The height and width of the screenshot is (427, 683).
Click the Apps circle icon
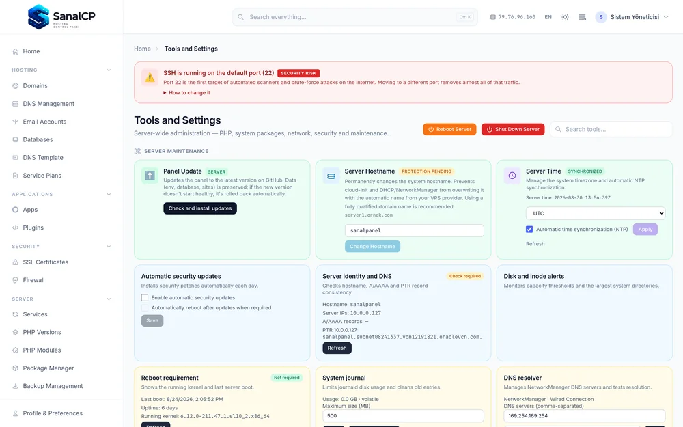coord(15,210)
